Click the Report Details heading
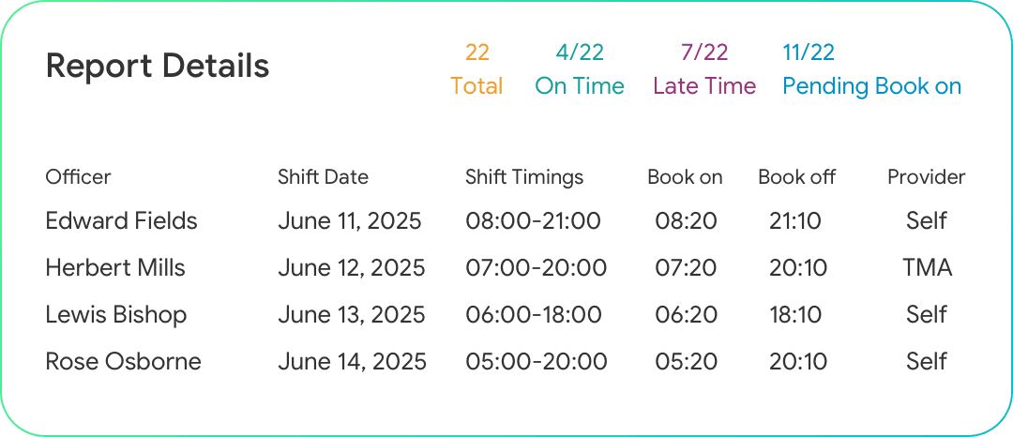This screenshot has height=437, width=1013. 158,67
